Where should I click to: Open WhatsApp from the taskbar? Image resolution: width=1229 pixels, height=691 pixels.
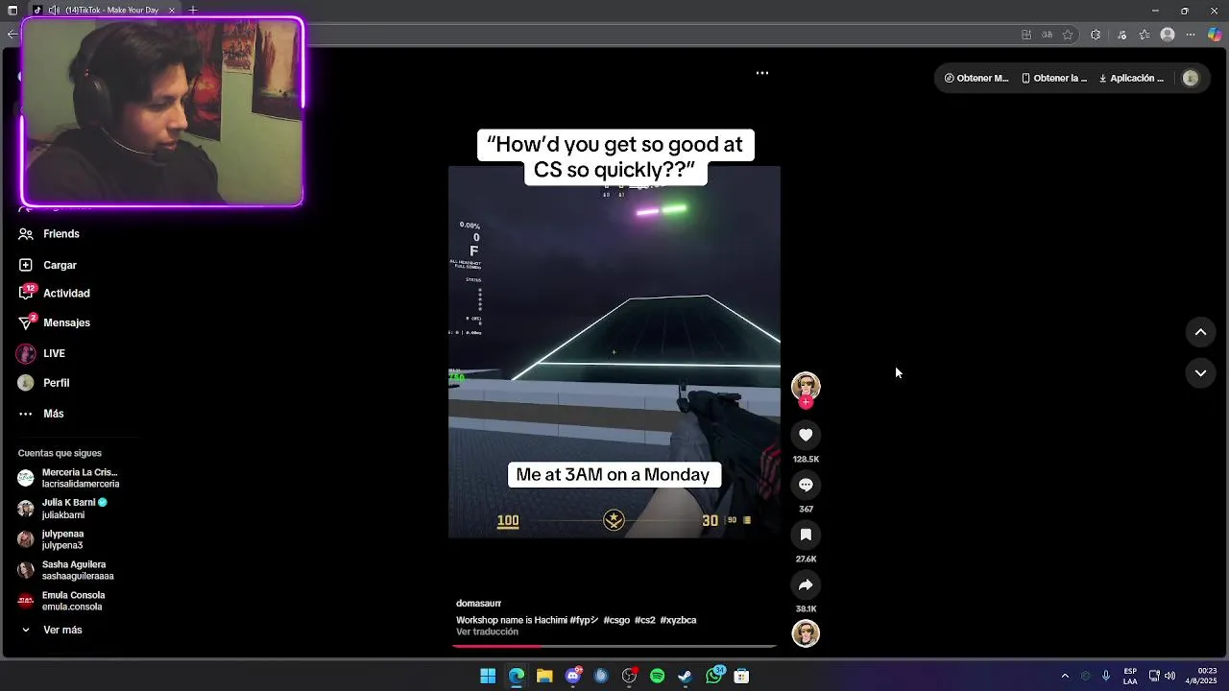click(713, 677)
